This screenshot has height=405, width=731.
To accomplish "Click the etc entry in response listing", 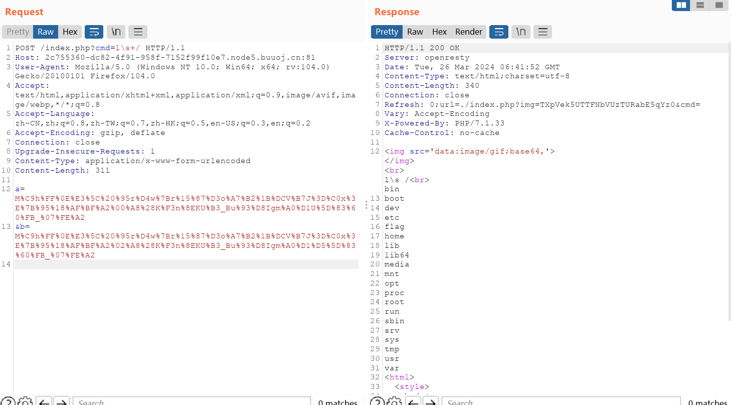I will 392,218.
